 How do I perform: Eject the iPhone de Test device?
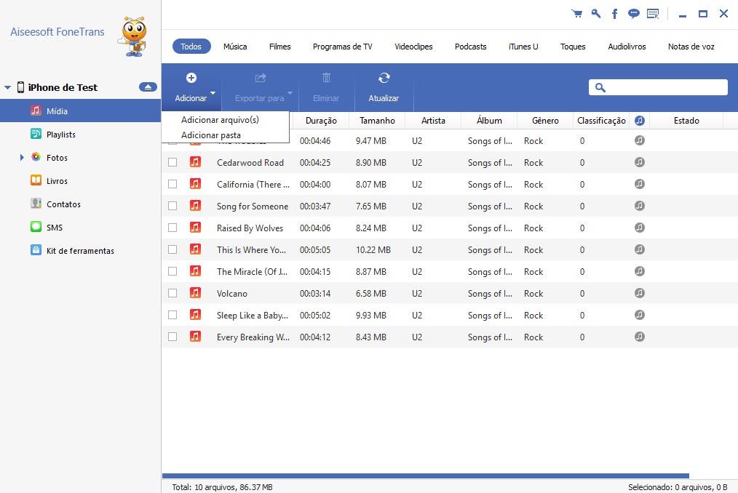point(148,87)
